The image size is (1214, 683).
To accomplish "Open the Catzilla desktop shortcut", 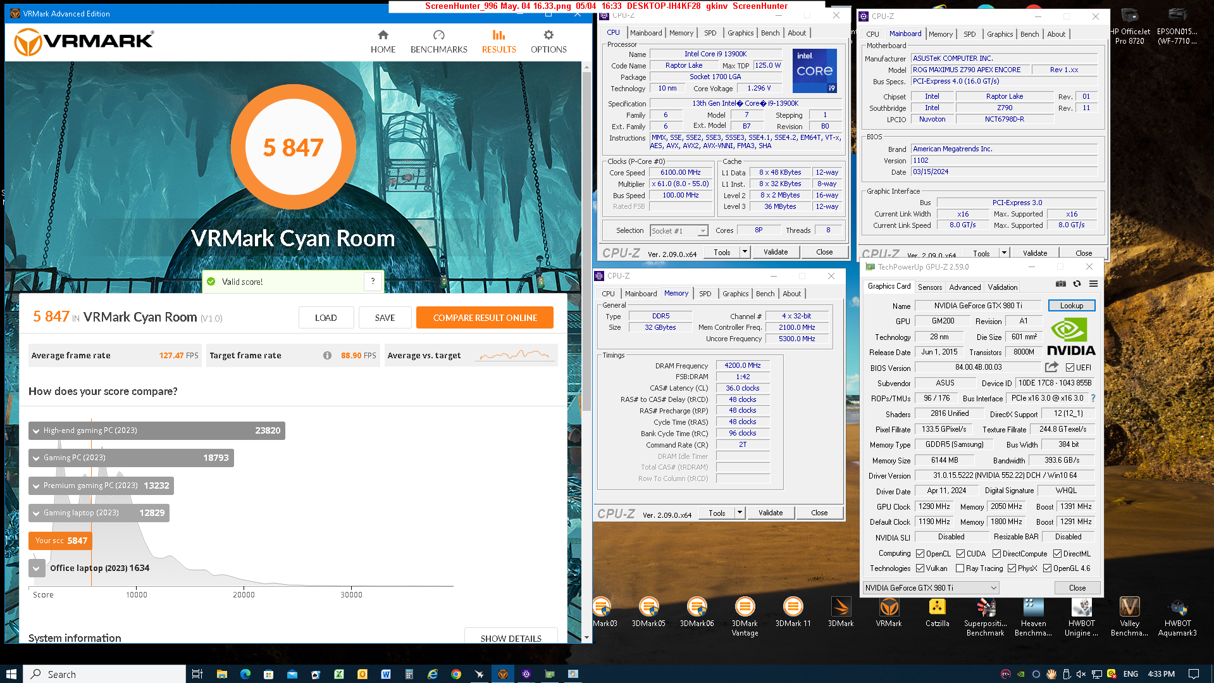I will pos(937,613).
